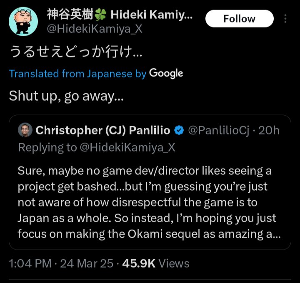The image size is (300, 283).
Task: Click the four-leaf clover emoji in the name
Action: (x=101, y=15)
